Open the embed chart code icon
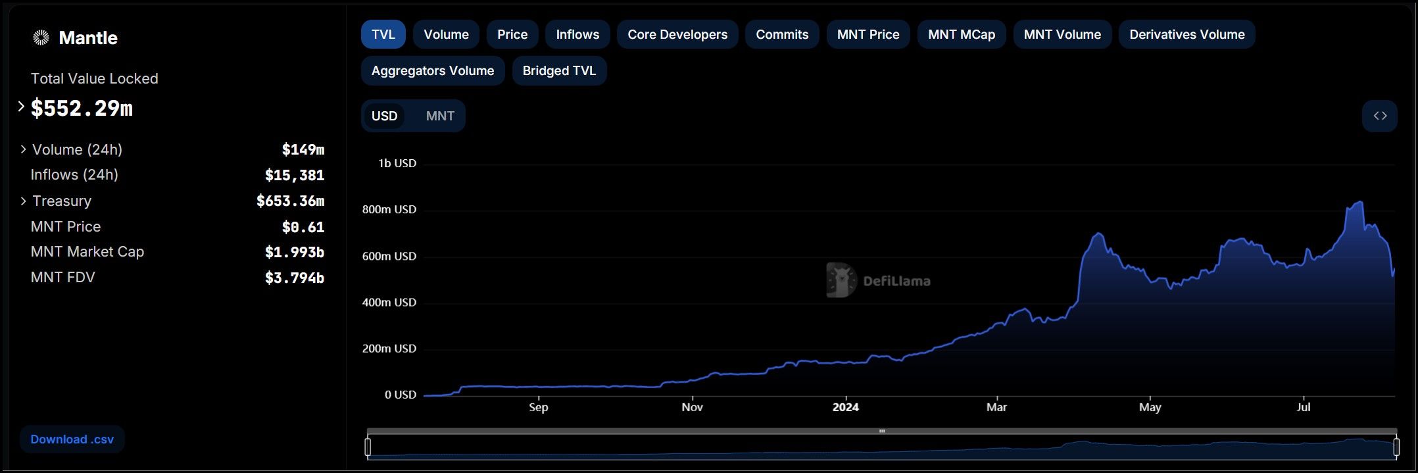This screenshot has height=473, width=1418. [x=1379, y=116]
